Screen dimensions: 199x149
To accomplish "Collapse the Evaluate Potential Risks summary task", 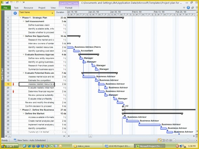I will [x=23, y=73].
